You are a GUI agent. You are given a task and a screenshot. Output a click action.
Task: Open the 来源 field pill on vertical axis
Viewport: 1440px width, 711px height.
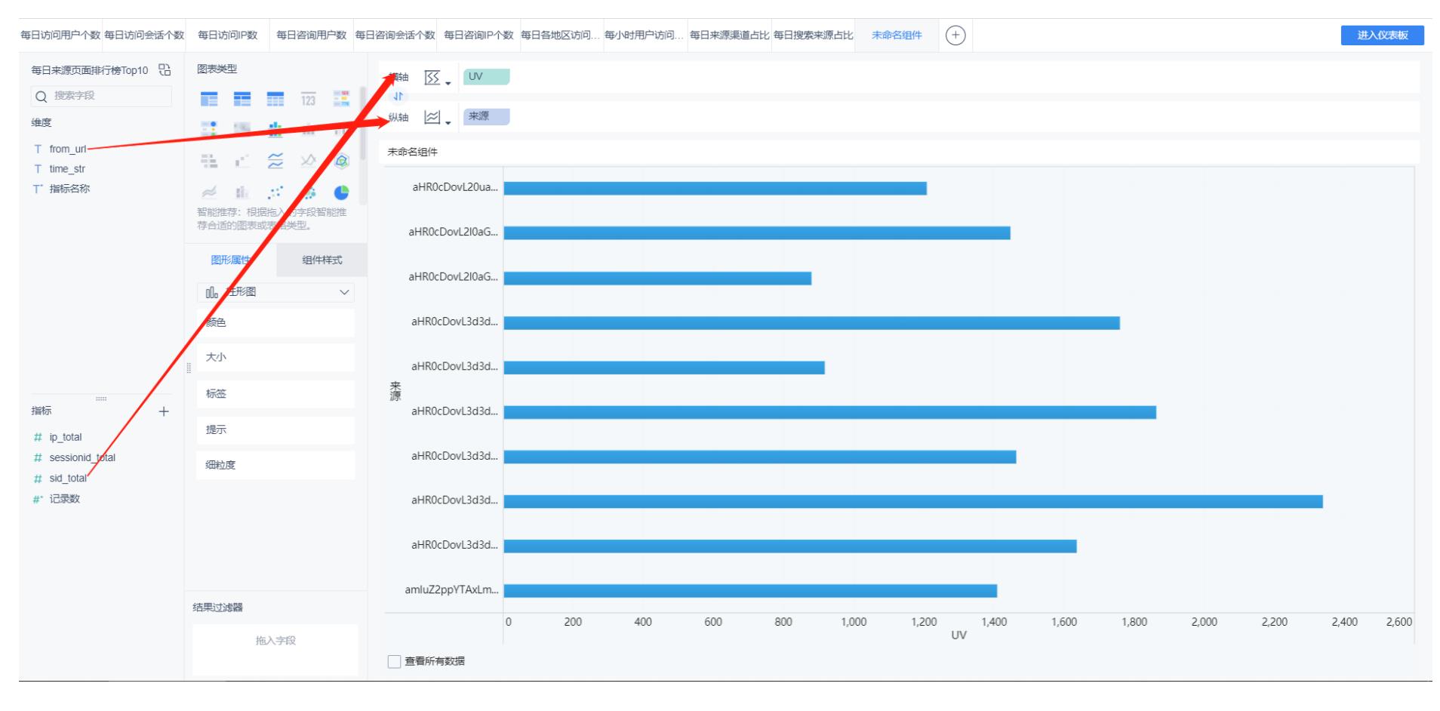(486, 116)
